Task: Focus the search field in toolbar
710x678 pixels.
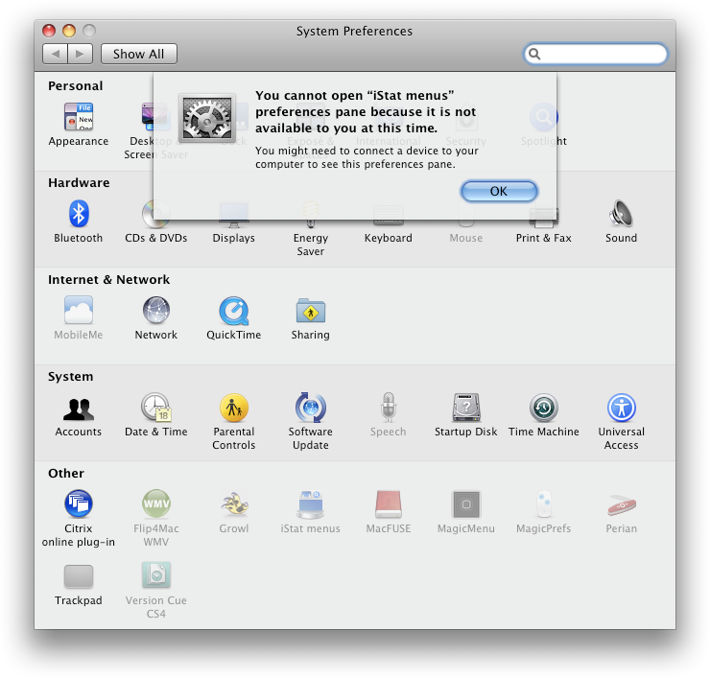Action: pos(596,54)
